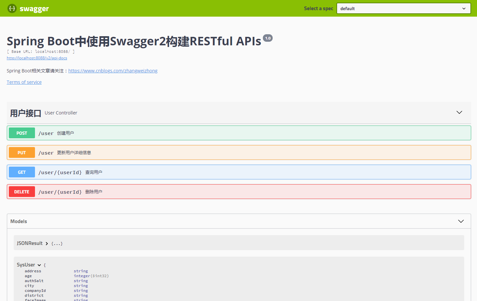Click the Swagger logo icon

pyautogui.click(x=12, y=8)
